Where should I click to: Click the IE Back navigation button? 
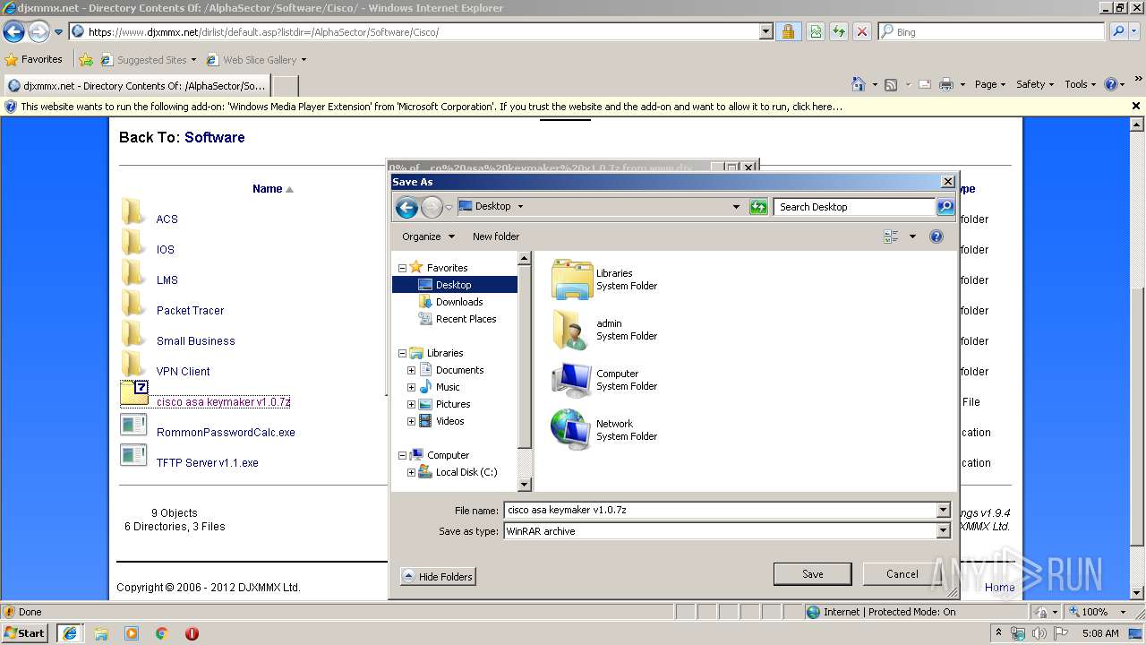13,31
